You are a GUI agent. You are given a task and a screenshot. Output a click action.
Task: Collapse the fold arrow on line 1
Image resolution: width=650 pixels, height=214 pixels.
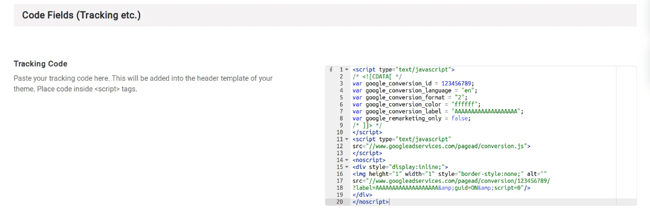(x=347, y=70)
